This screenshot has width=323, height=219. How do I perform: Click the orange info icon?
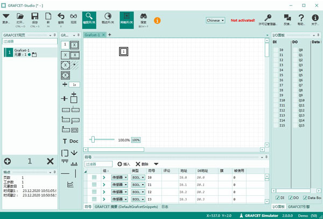[157, 20]
